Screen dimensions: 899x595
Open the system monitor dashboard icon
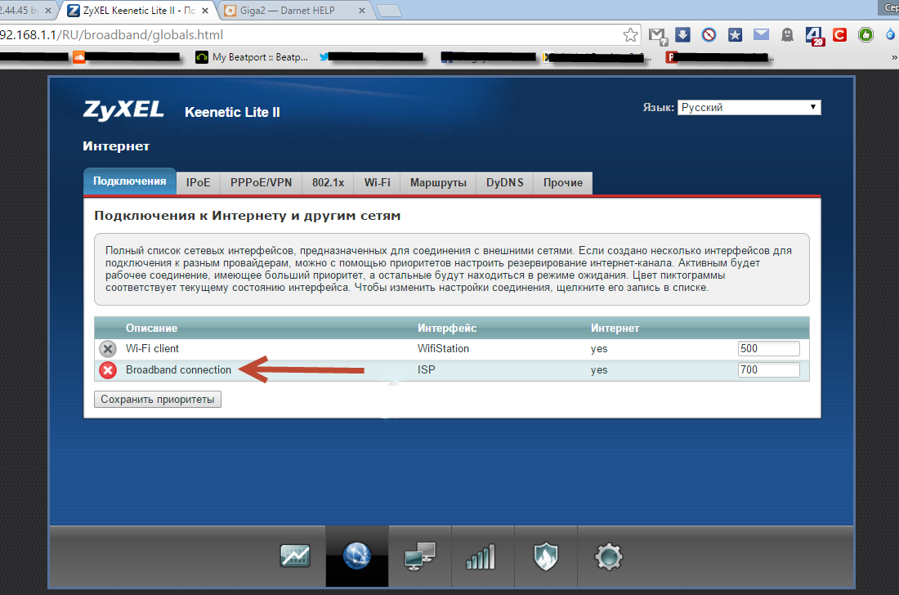coord(295,556)
